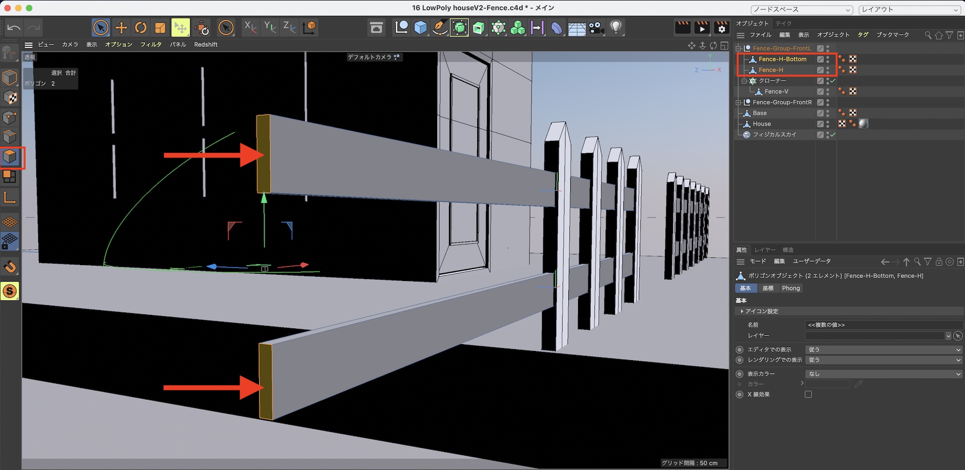Add a Light object (bulb icon)
Screen dimensions: 965x470
616,27
